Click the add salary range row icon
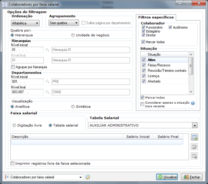The image size is (208, 184). click(194, 138)
